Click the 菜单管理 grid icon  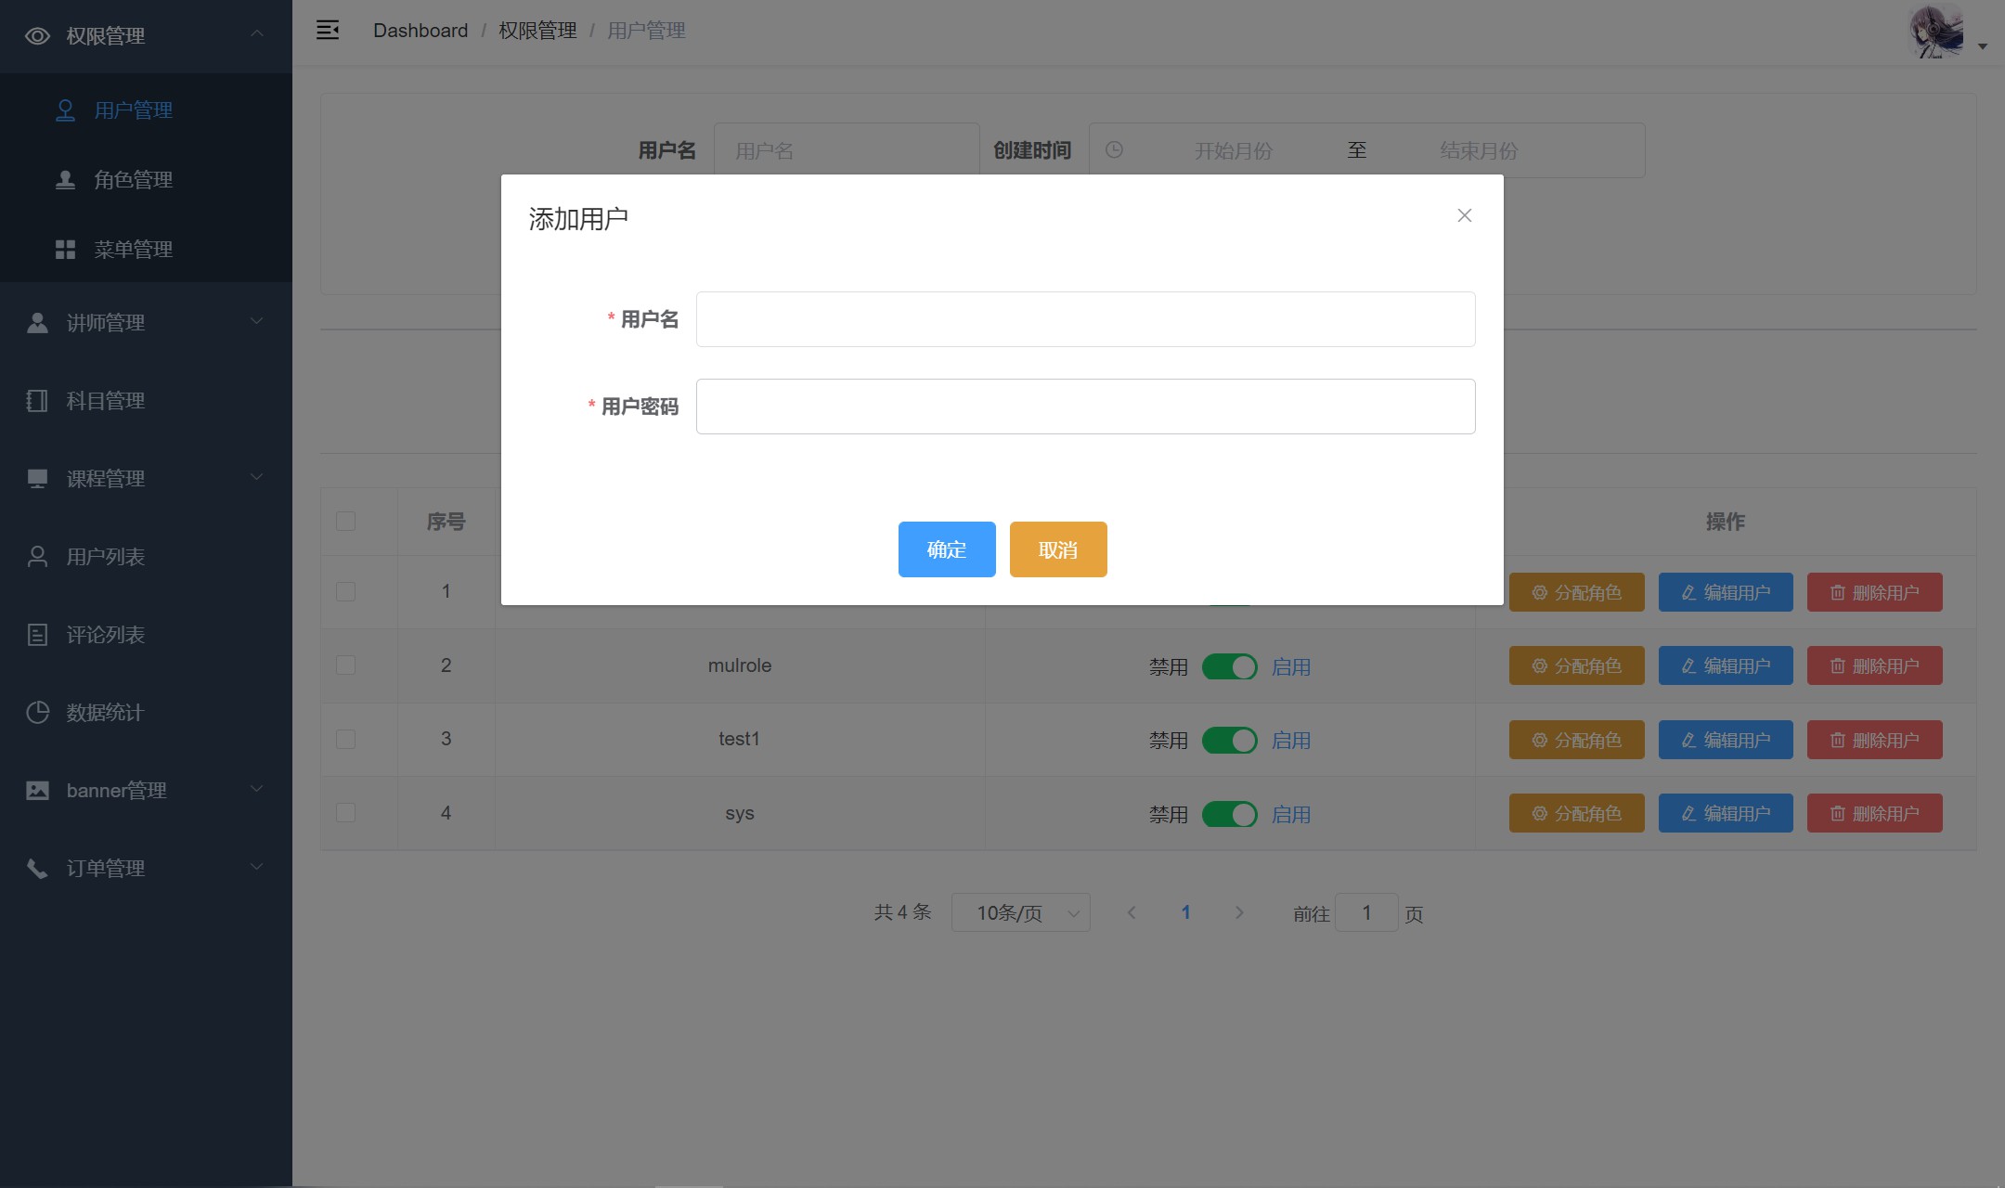tap(65, 250)
